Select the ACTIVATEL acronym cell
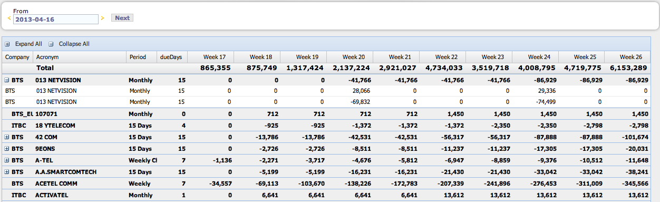 52,195
